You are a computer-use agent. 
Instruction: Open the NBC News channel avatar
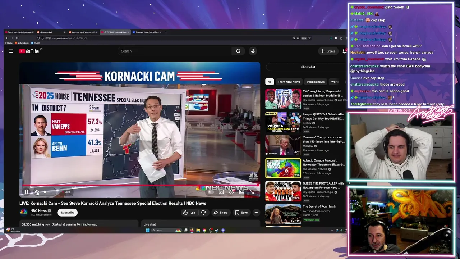pyautogui.click(x=23, y=212)
